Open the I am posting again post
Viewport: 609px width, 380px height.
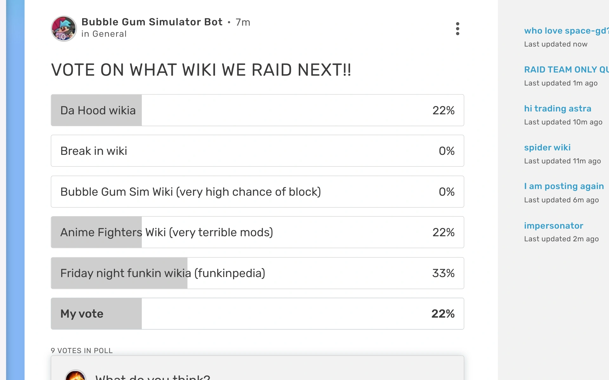coord(564,186)
